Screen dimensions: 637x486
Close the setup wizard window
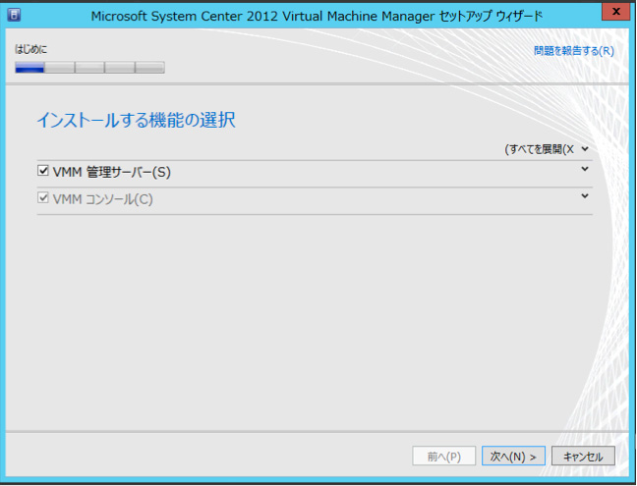(615, 12)
